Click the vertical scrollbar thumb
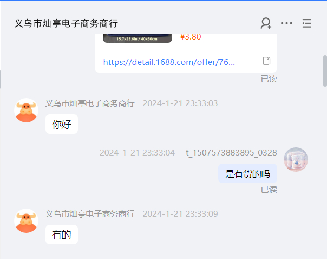This screenshot has width=327, height=259. pos(325,71)
